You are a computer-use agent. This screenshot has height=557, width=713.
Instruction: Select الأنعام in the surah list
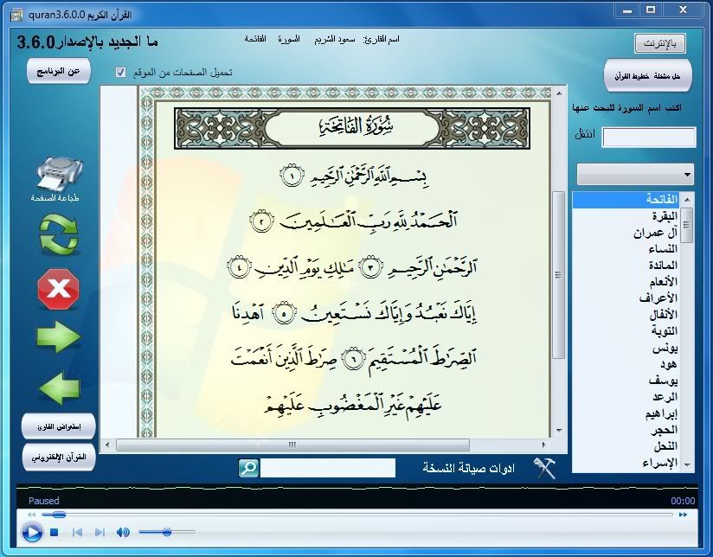pyautogui.click(x=626, y=282)
